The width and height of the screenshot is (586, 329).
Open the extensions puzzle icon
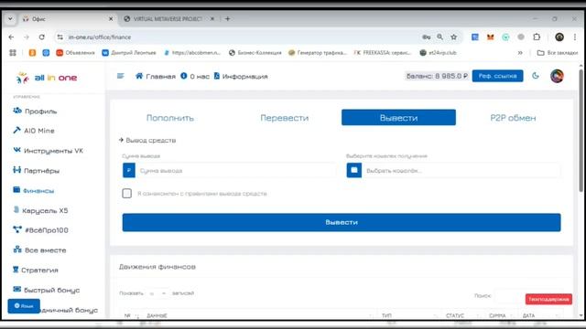click(537, 37)
